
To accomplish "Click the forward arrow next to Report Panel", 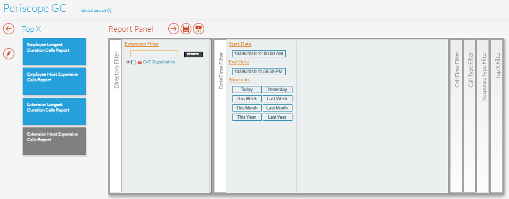I will point(173,29).
